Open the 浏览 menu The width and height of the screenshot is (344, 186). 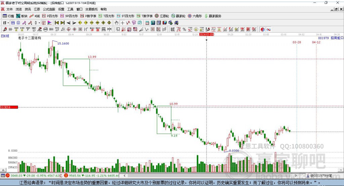pos(19,9)
